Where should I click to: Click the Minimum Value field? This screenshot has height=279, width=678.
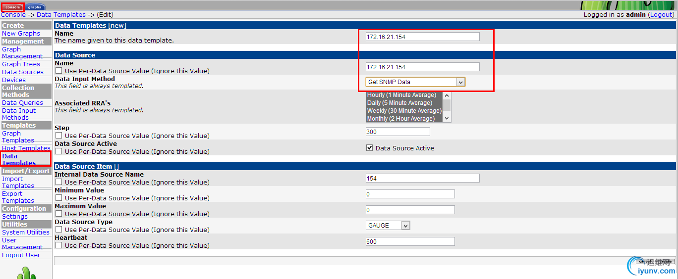tap(410, 194)
